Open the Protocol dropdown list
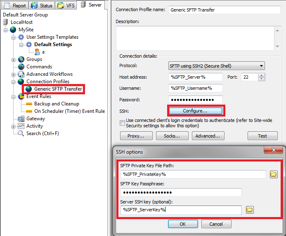The width and height of the screenshot is (286, 236). click(x=261, y=66)
